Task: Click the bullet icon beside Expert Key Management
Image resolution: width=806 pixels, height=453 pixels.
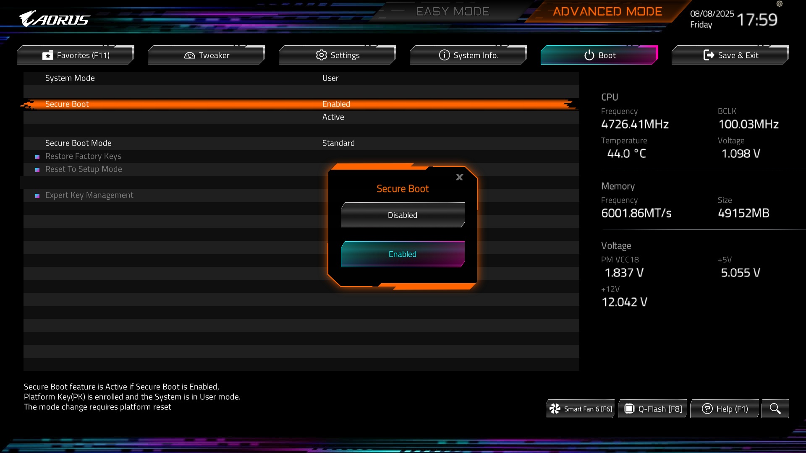Action: click(37, 195)
